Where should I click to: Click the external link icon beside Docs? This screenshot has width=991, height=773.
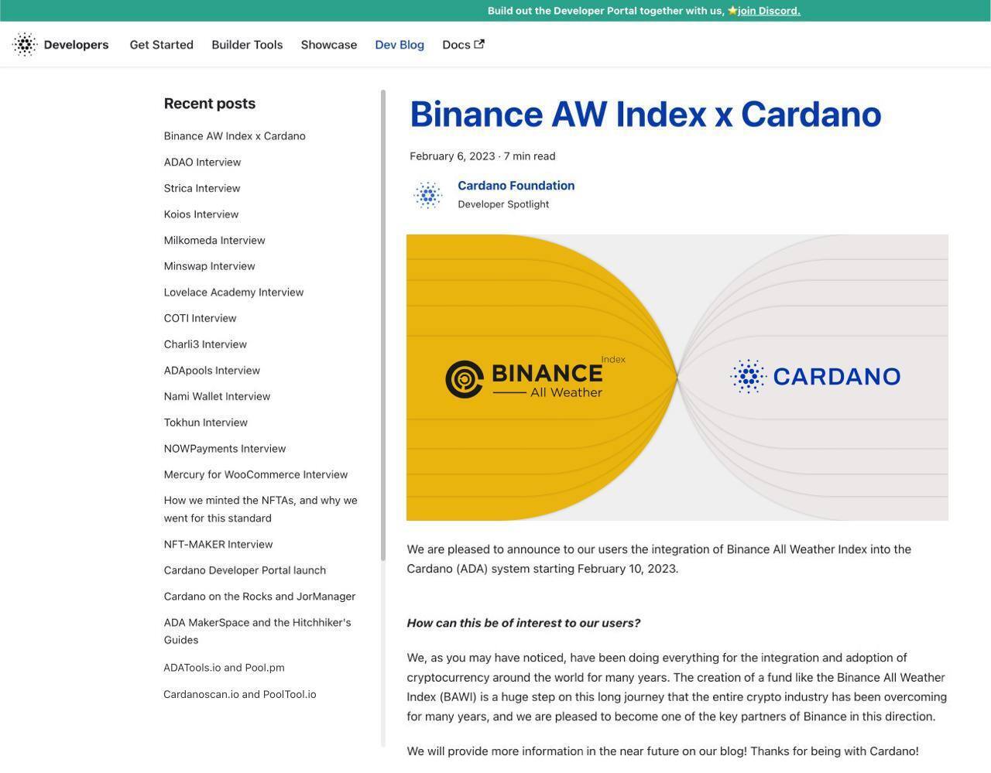tap(479, 44)
